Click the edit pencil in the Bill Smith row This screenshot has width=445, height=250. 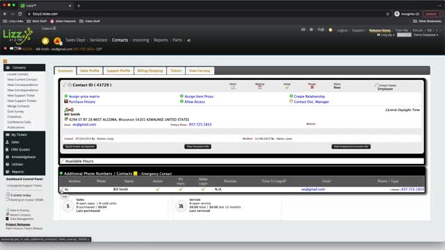tap(62, 190)
